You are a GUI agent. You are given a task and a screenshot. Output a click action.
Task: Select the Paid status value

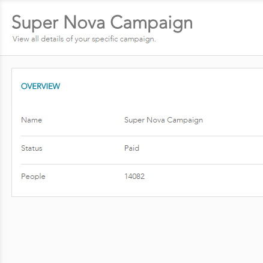click(x=131, y=148)
